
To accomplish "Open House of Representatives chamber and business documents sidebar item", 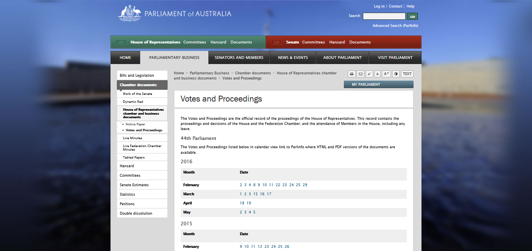I will 142,113.
